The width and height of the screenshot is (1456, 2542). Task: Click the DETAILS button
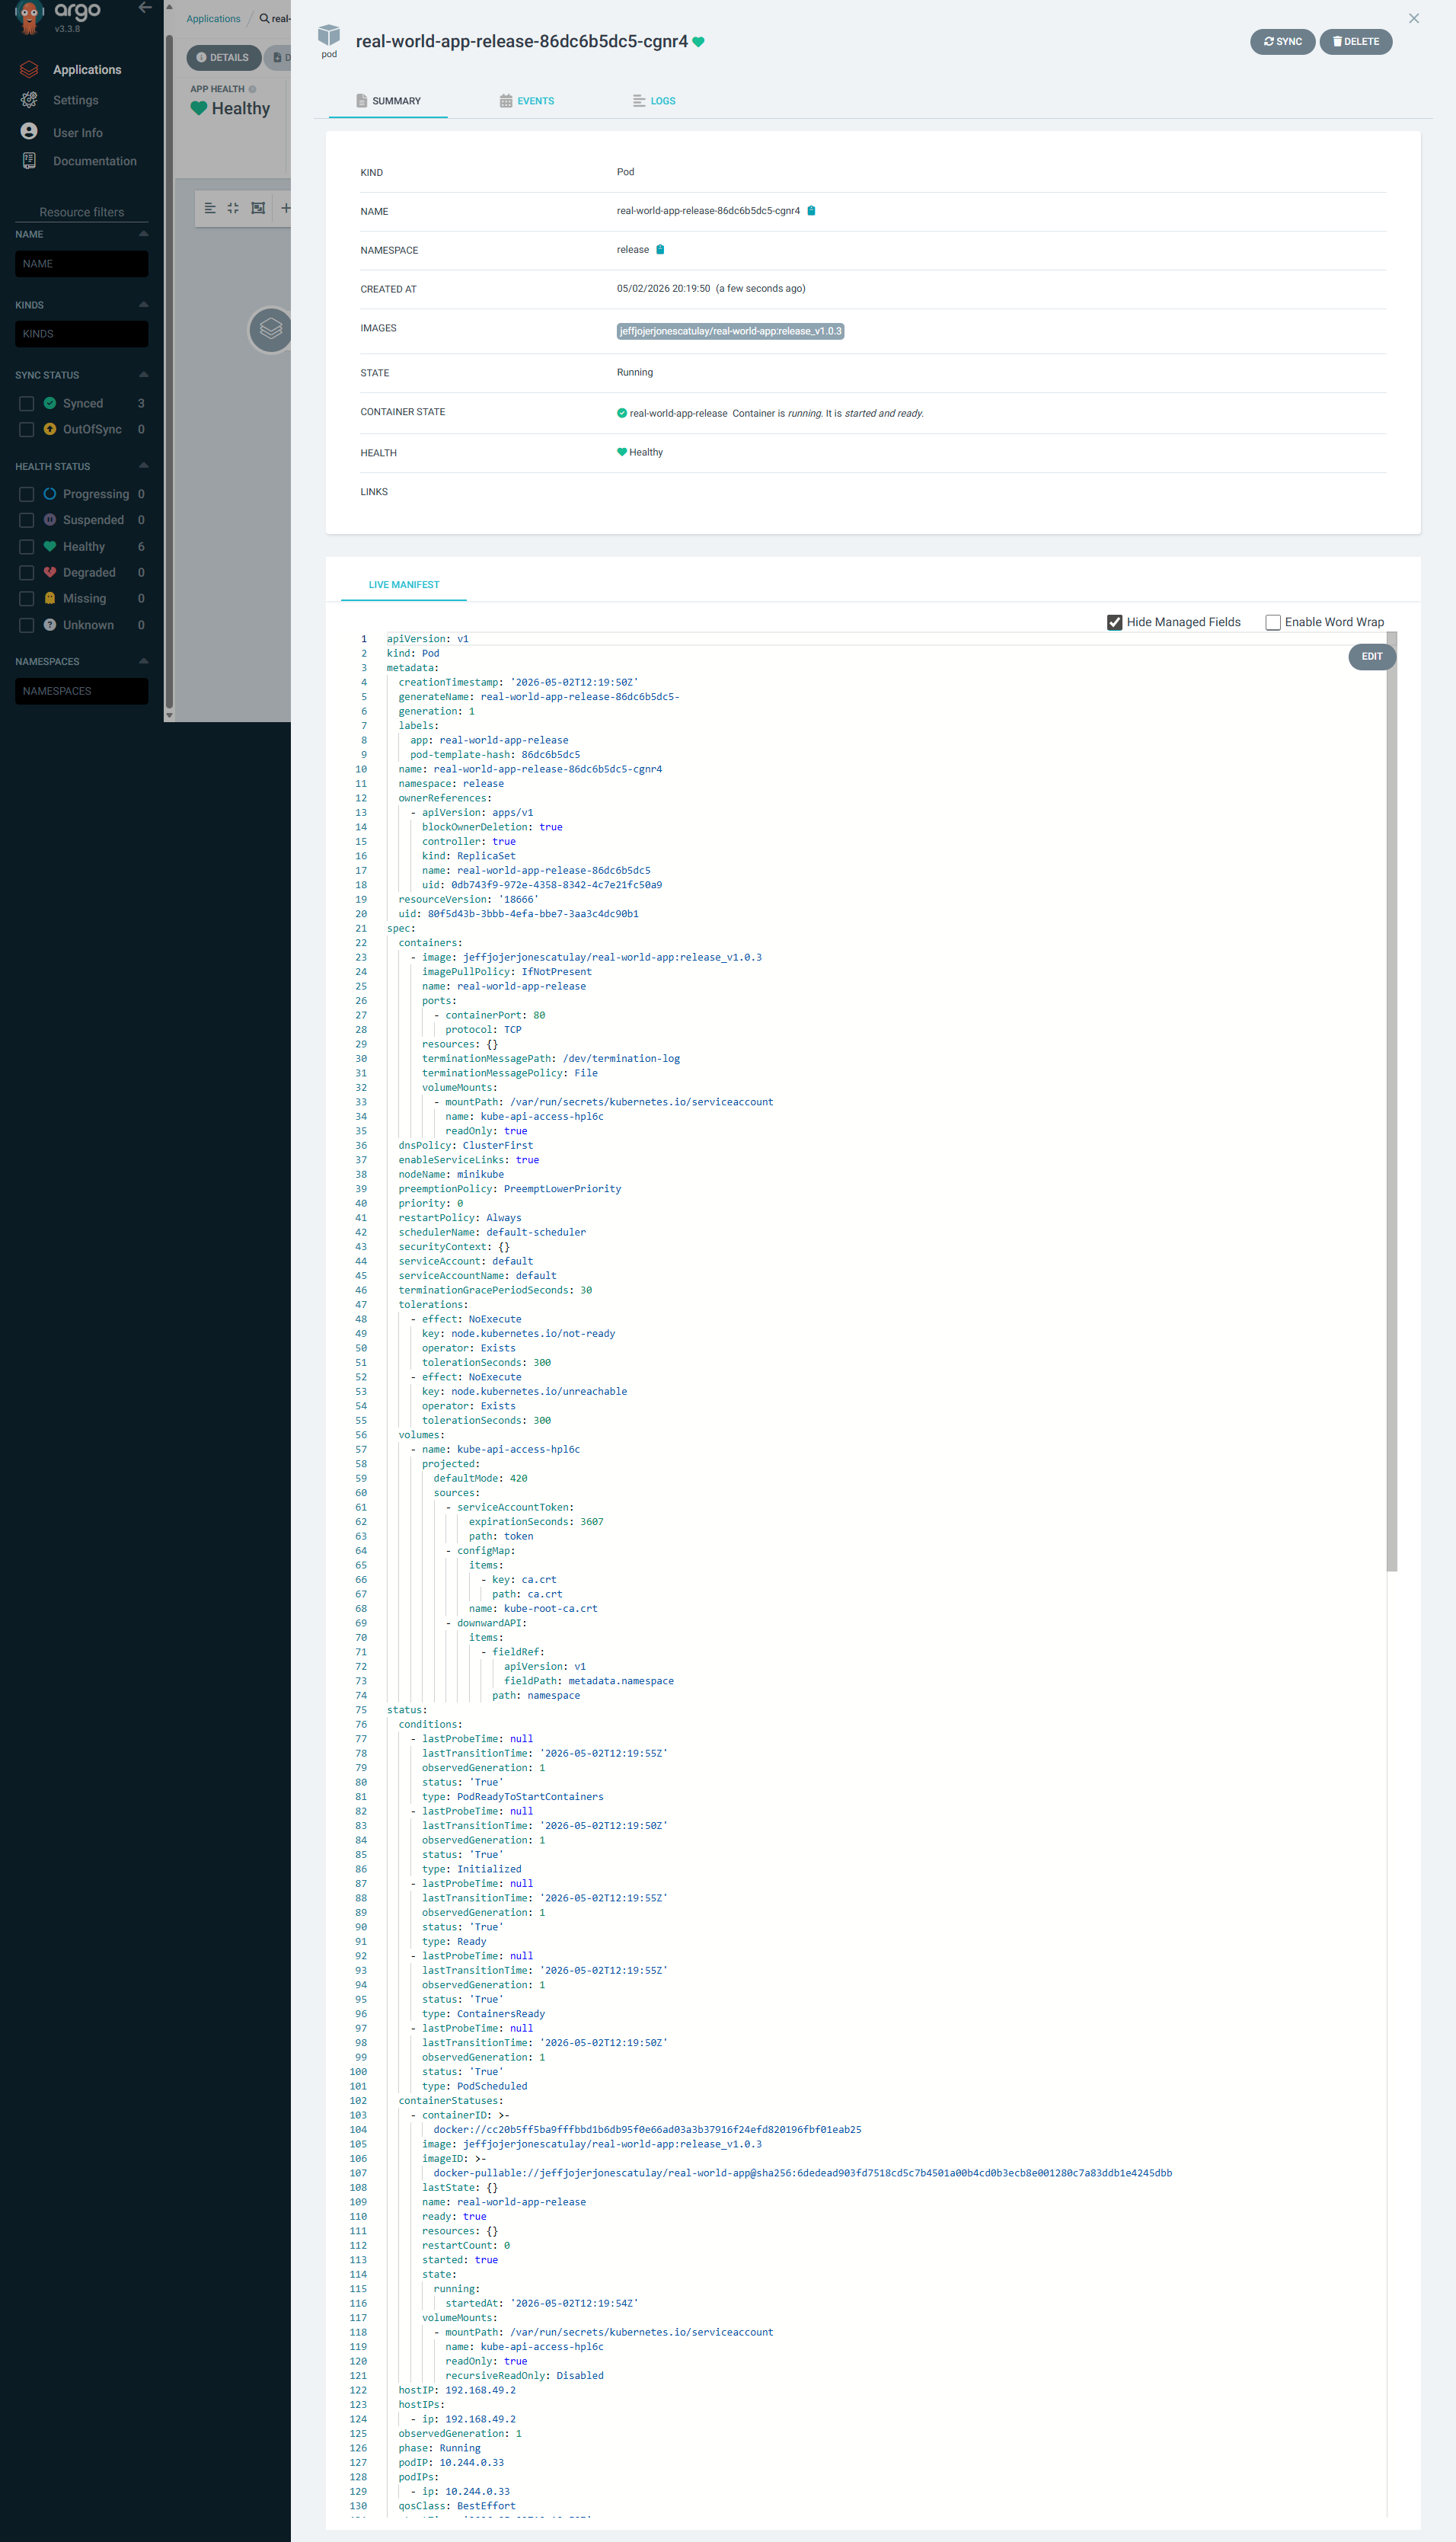point(223,58)
